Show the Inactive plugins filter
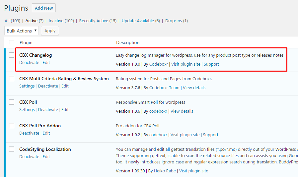This screenshot has width=298, height=177. (56, 21)
